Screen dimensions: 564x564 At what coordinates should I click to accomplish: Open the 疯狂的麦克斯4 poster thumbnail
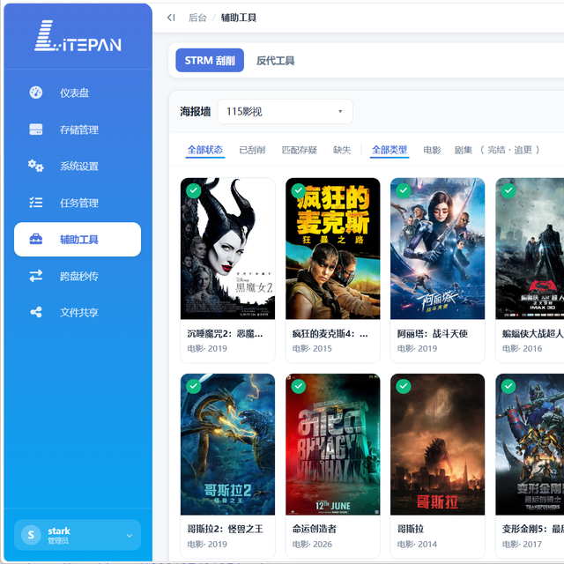pos(333,249)
